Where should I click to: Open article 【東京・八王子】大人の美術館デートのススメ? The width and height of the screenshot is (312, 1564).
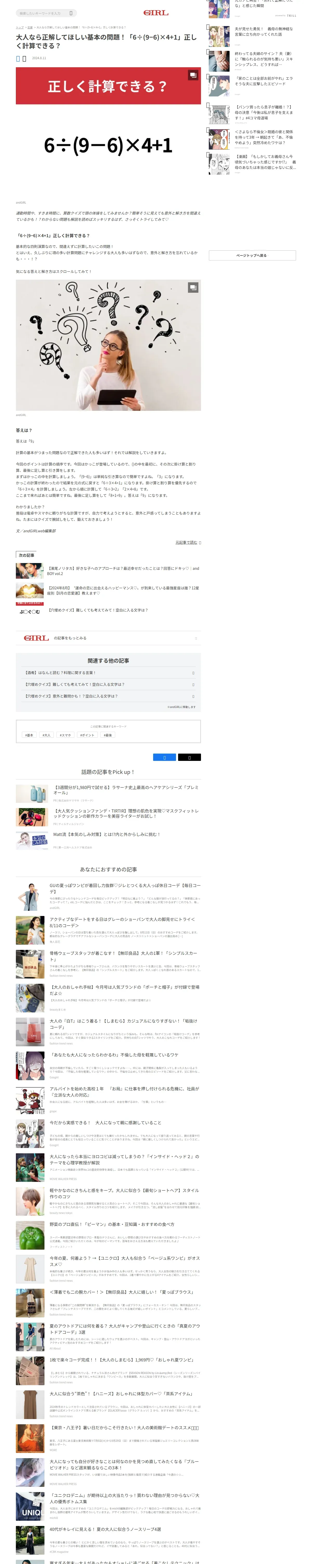pos(124,1428)
